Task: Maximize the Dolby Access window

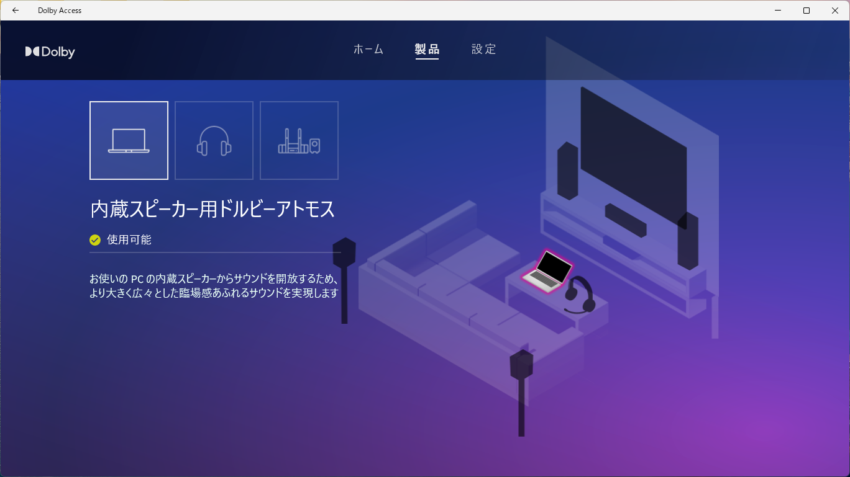Action: pyautogui.click(x=807, y=11)
